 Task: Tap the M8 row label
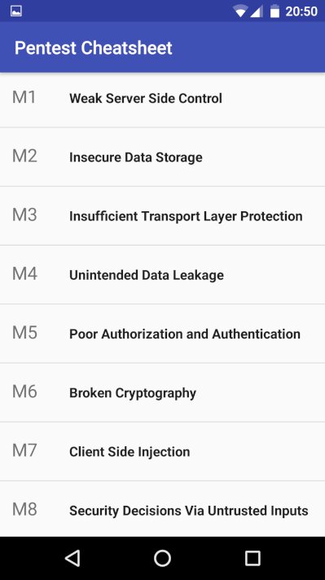coord(24,509)
